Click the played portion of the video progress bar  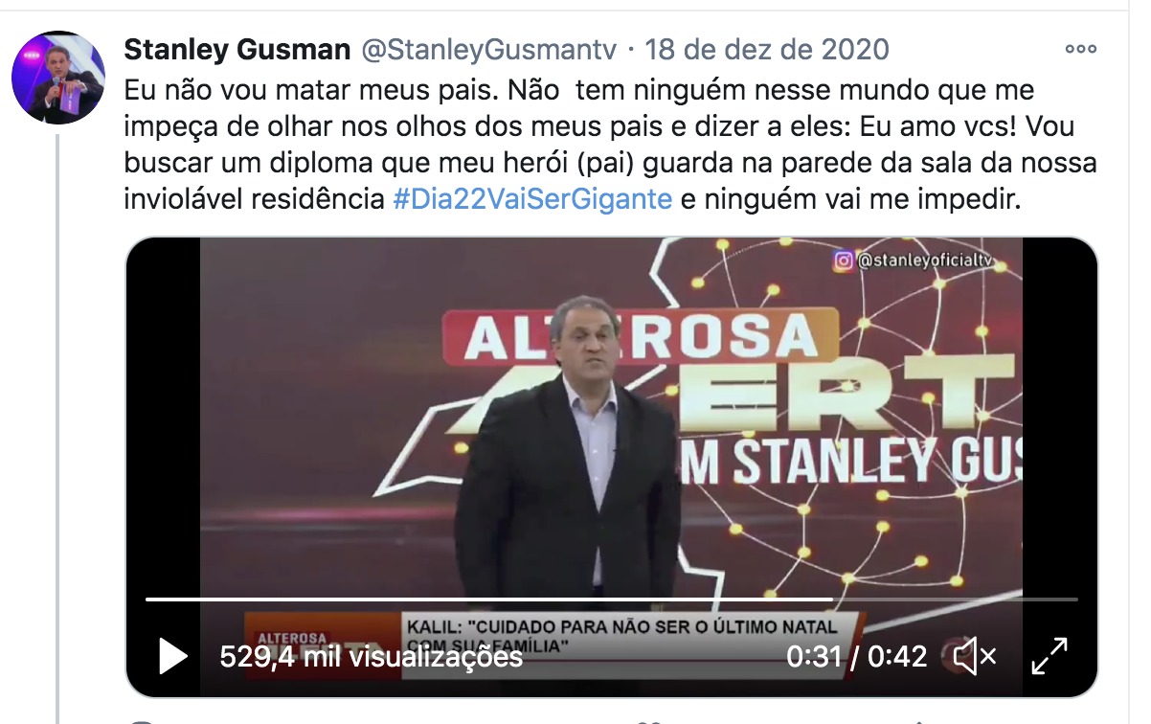[488, 600]
